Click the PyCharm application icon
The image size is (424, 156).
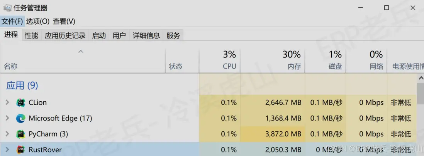point(21,134)
